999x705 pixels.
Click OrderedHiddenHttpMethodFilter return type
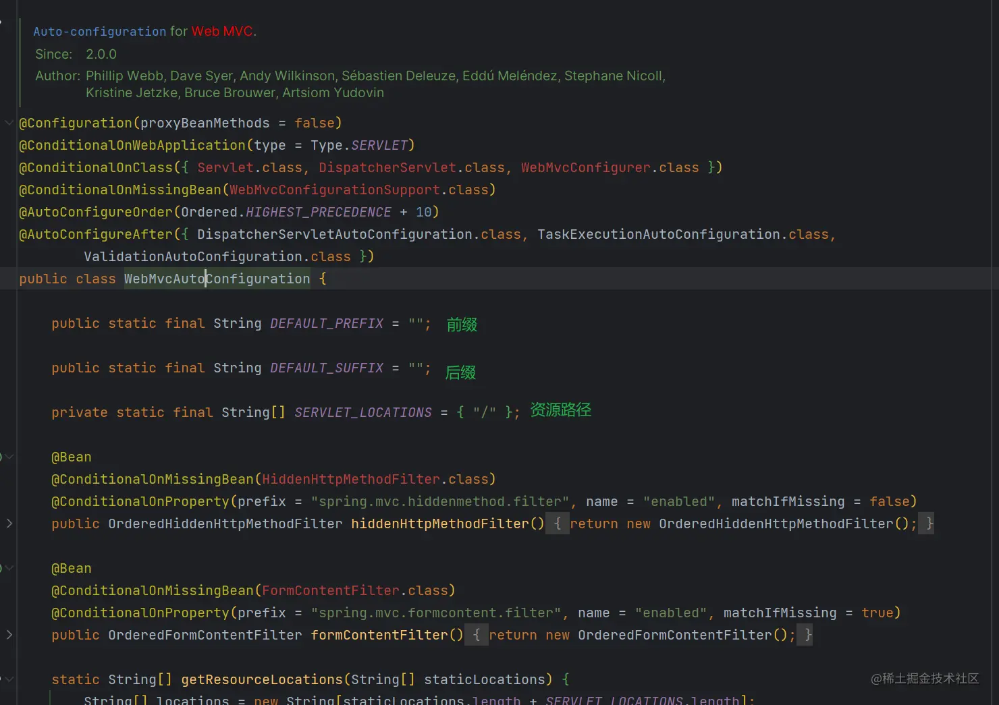pos(225,524)
